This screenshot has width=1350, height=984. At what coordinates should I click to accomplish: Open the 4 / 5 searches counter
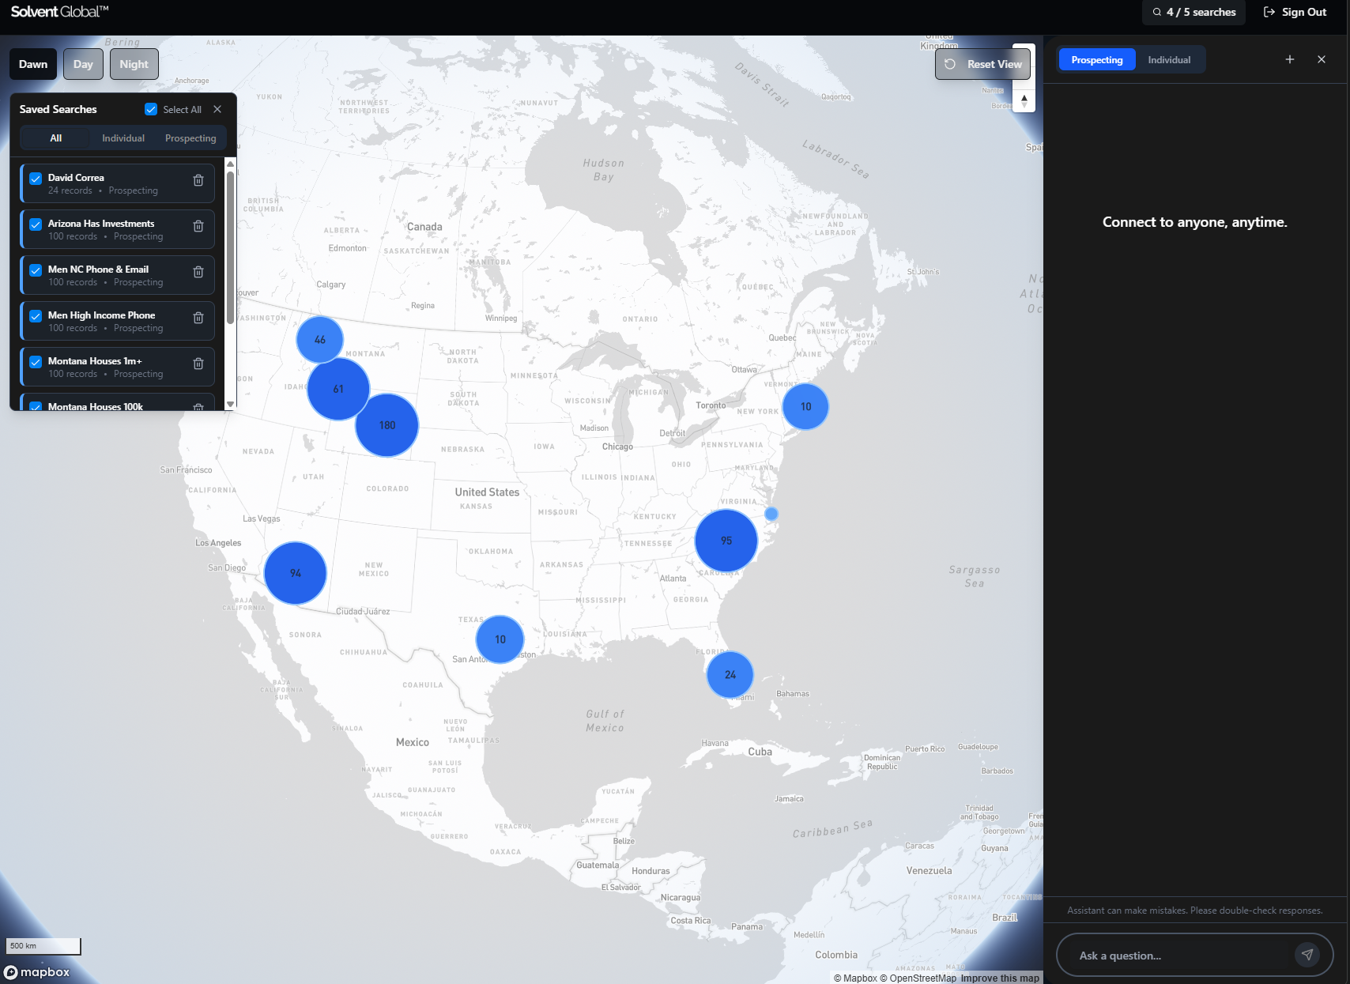[x=1194, y=13]
